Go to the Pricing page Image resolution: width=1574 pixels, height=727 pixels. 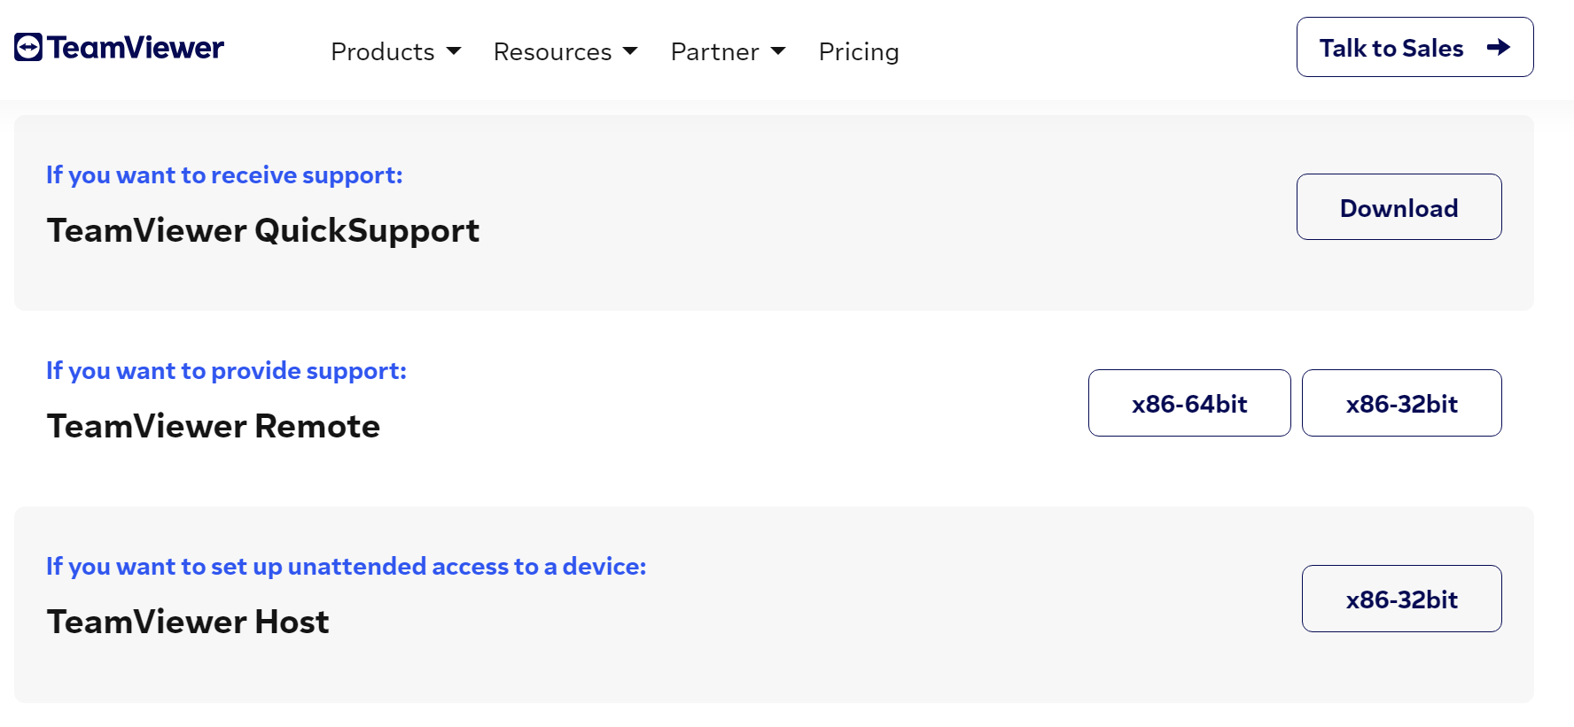pyautogui.click(x=858, y=52)
